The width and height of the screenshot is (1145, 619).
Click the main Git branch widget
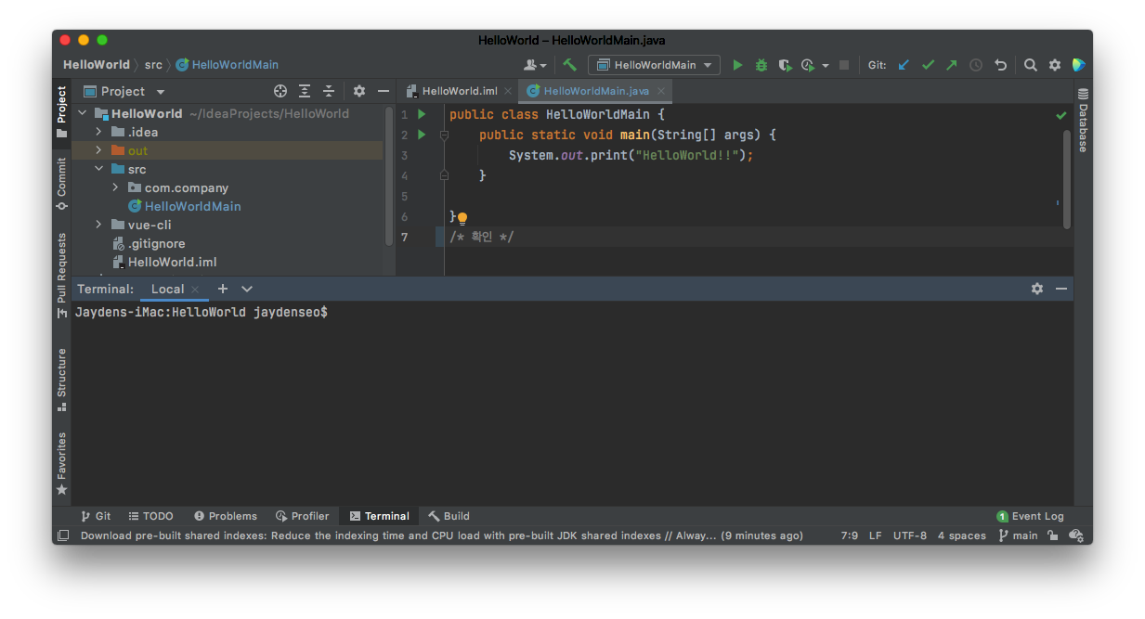[x=1018, y=535]
